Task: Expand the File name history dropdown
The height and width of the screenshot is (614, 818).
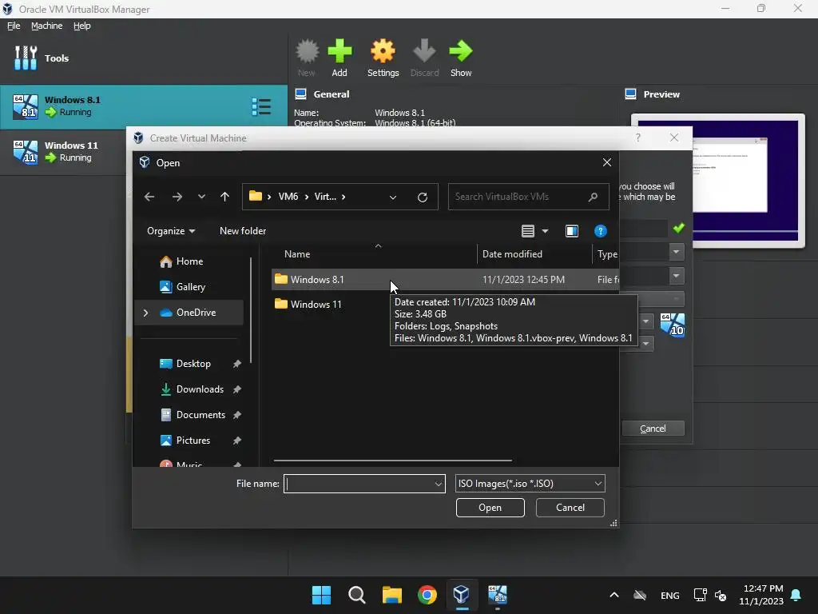Action: 439,484
